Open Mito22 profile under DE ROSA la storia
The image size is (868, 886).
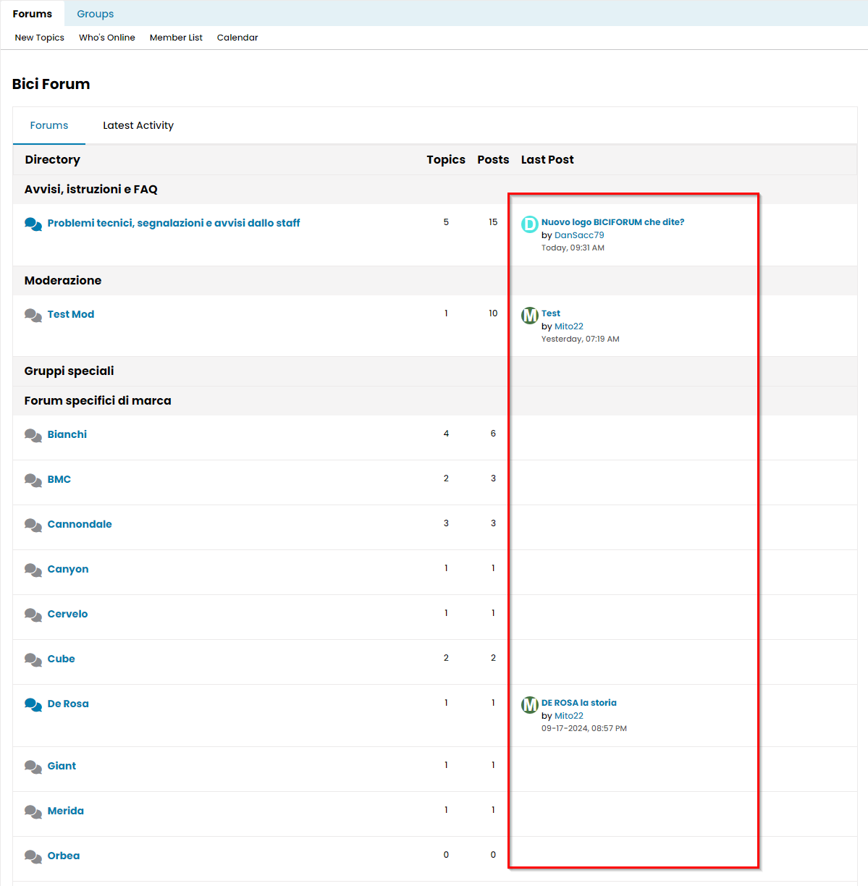point(569,716)
